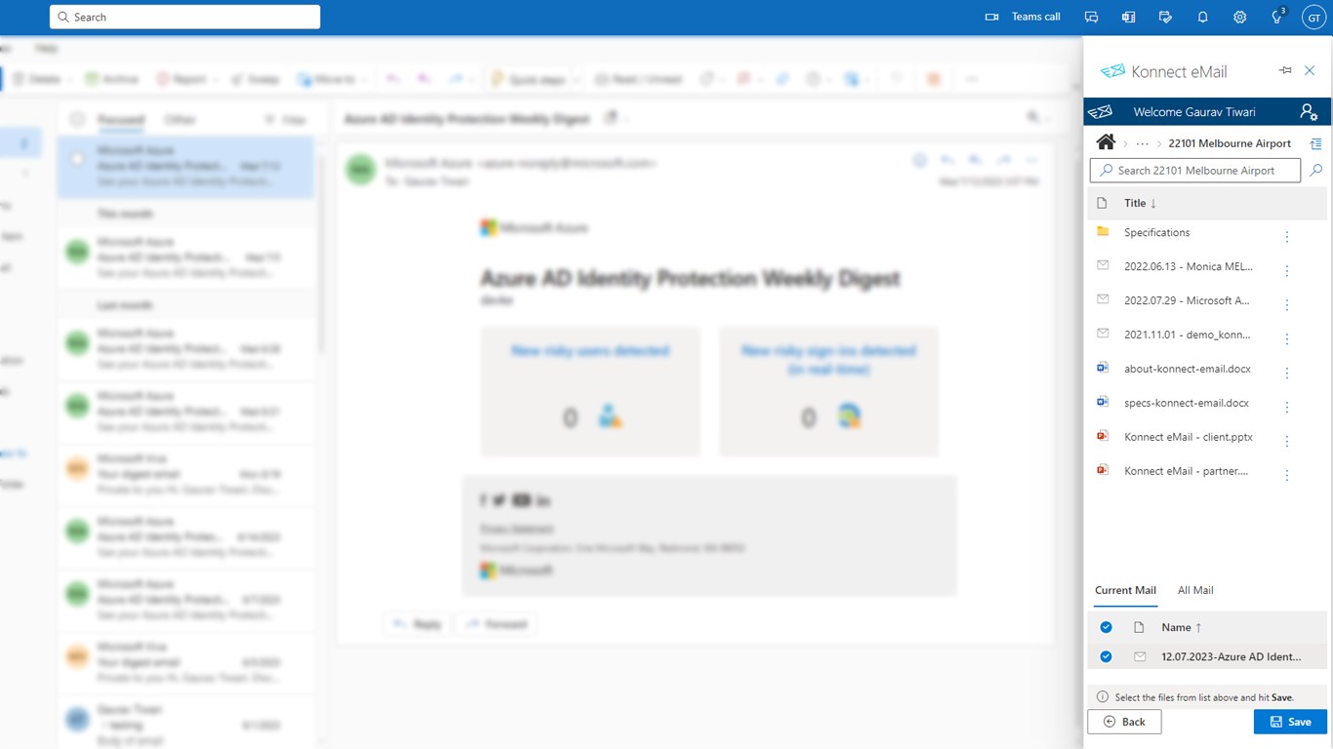1333x749 pixels.
Task: Click the Teams call video camera icon
Action: pos(991,17)
